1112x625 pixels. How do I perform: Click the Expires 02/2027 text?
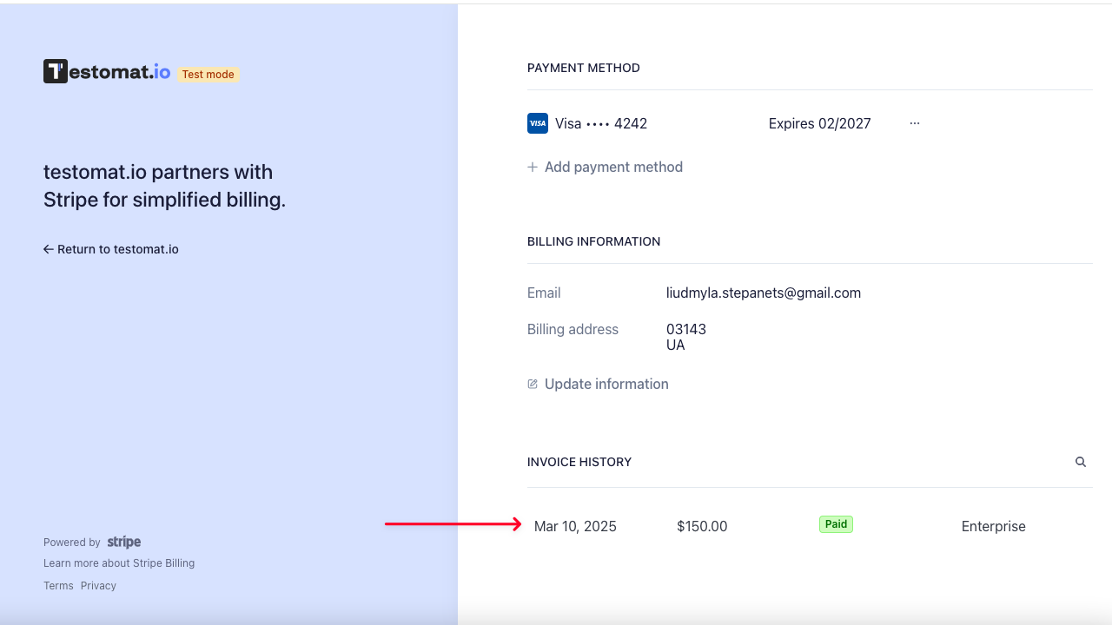coord(820,123)
